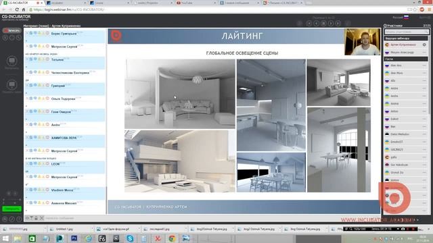433x243 pixels.
Task: Open Skype from the taskbar
Action: [130, 238]
